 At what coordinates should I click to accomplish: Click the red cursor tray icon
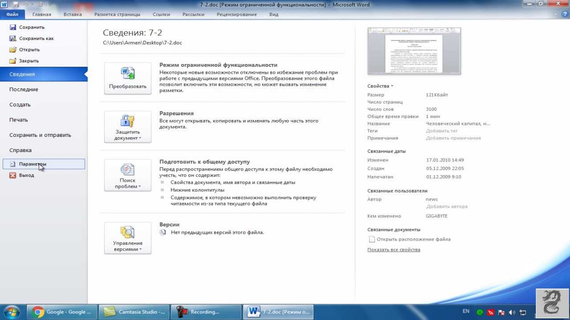(491, 312)
